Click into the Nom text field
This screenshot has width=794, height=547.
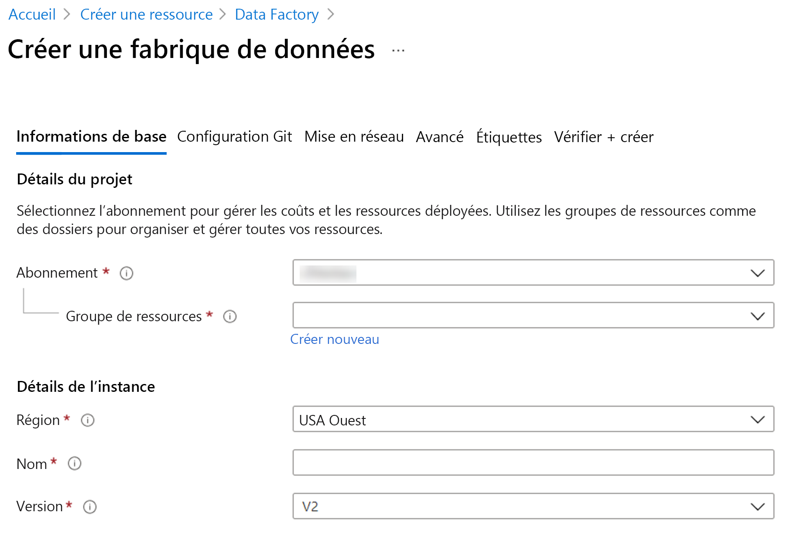[x=533, y=462]
